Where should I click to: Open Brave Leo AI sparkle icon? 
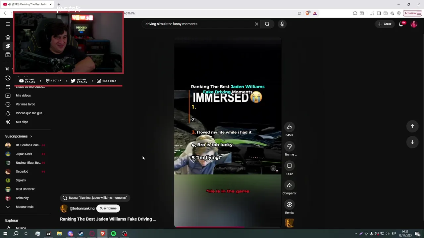pyautogui.click(x=392, y=13)
